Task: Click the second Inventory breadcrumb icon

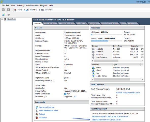Action: (42, 10)
